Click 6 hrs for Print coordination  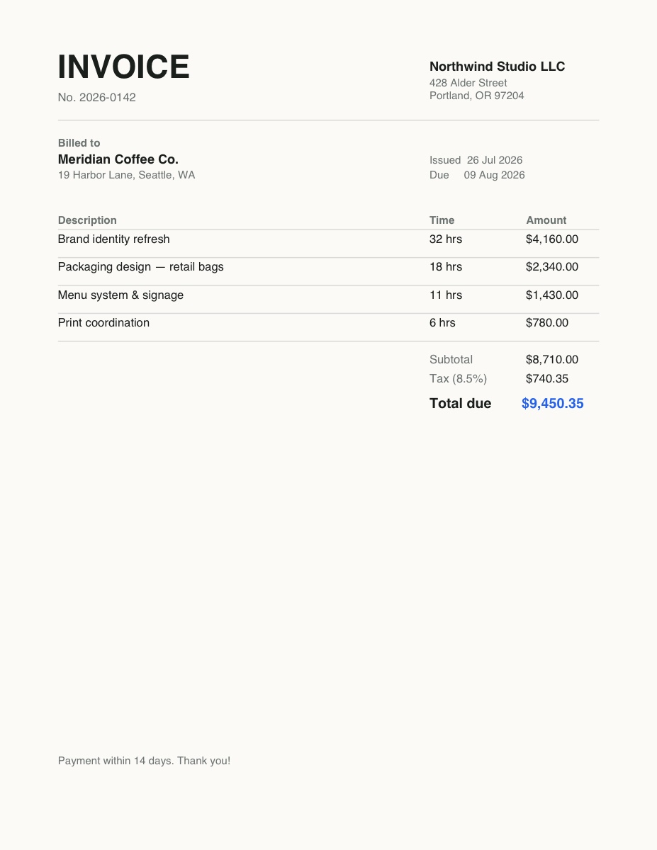coord(442,323)
